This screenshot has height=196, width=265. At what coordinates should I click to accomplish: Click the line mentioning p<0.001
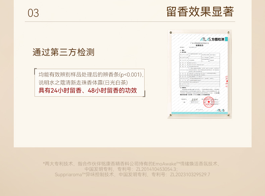point(91,75)
